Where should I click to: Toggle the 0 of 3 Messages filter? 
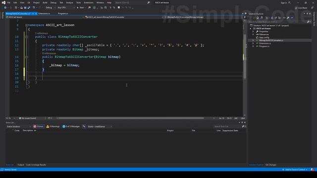tap(71, 127)
